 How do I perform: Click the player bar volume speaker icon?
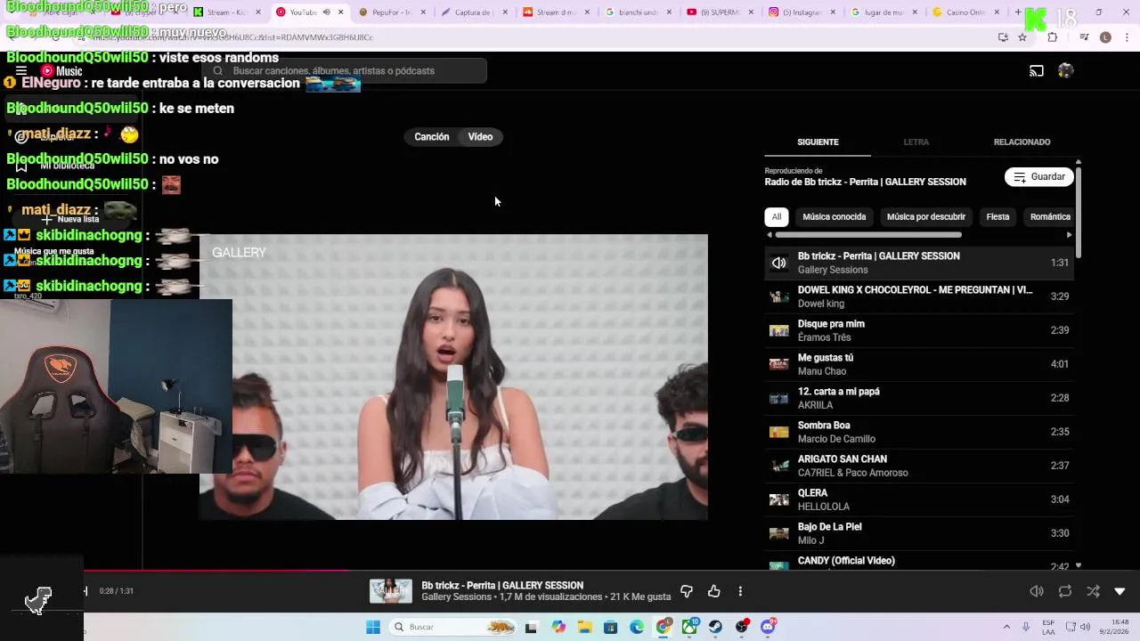(x=1037, y=591)
